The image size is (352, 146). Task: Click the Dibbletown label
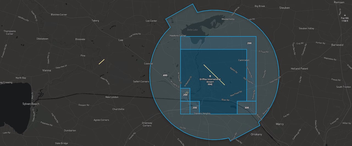click(42, 39)
